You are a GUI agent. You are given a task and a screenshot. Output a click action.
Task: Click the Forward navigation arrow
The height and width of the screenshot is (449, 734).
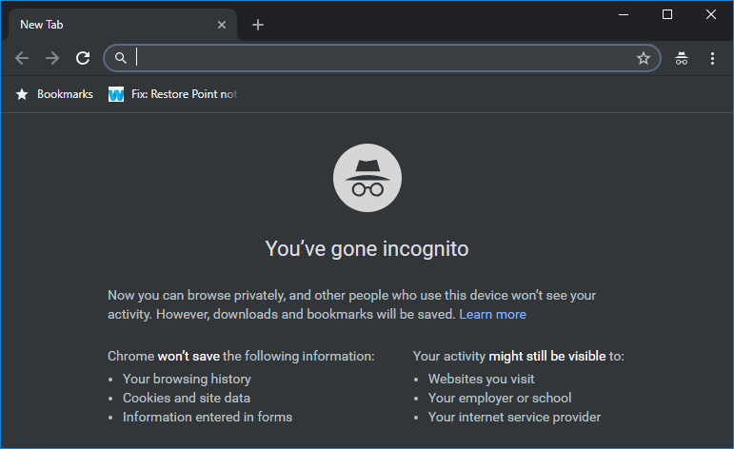pyautogui.click(x=52, y=58)
